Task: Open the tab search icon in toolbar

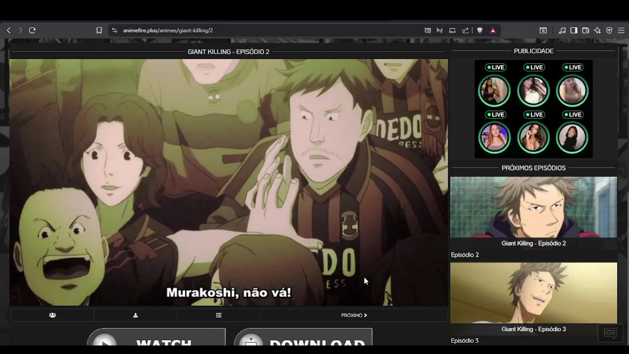Action: coord(543,30)
